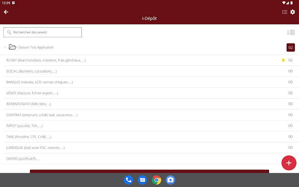This screenshot has width=299, height=187.
Task: Open VENTE (Facture, fichier export) row
Action: pyautogui.click(x=149, y=93)
